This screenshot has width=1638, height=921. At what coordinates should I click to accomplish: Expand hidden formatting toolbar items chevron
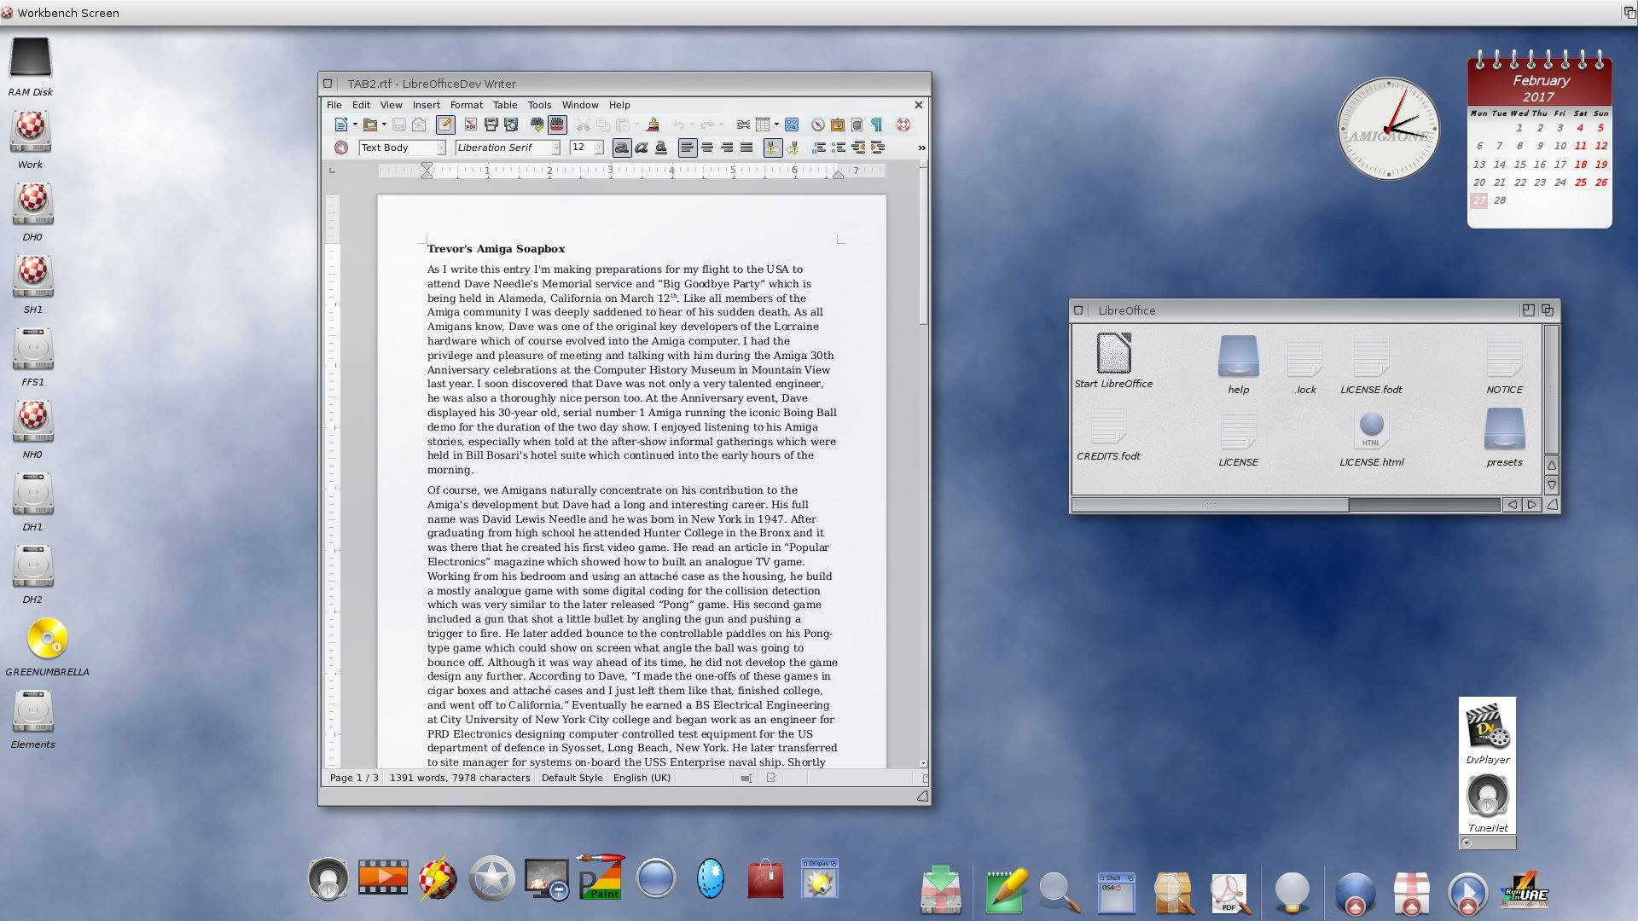pos(921,148)
